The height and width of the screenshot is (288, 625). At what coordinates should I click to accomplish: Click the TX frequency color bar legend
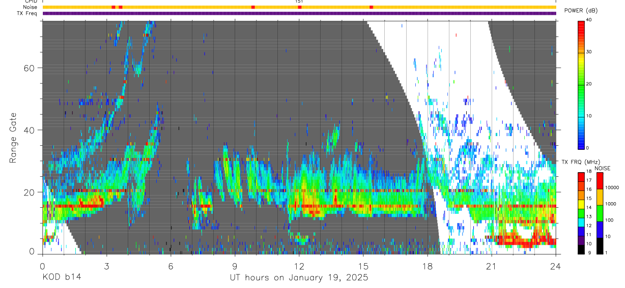coord(581,213)
